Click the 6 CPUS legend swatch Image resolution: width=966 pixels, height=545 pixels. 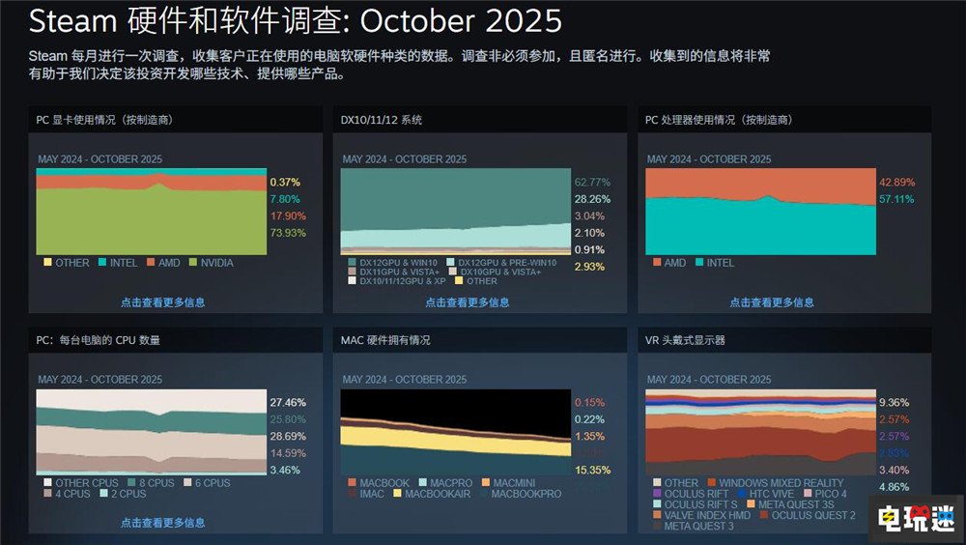(x=187, y=483)
